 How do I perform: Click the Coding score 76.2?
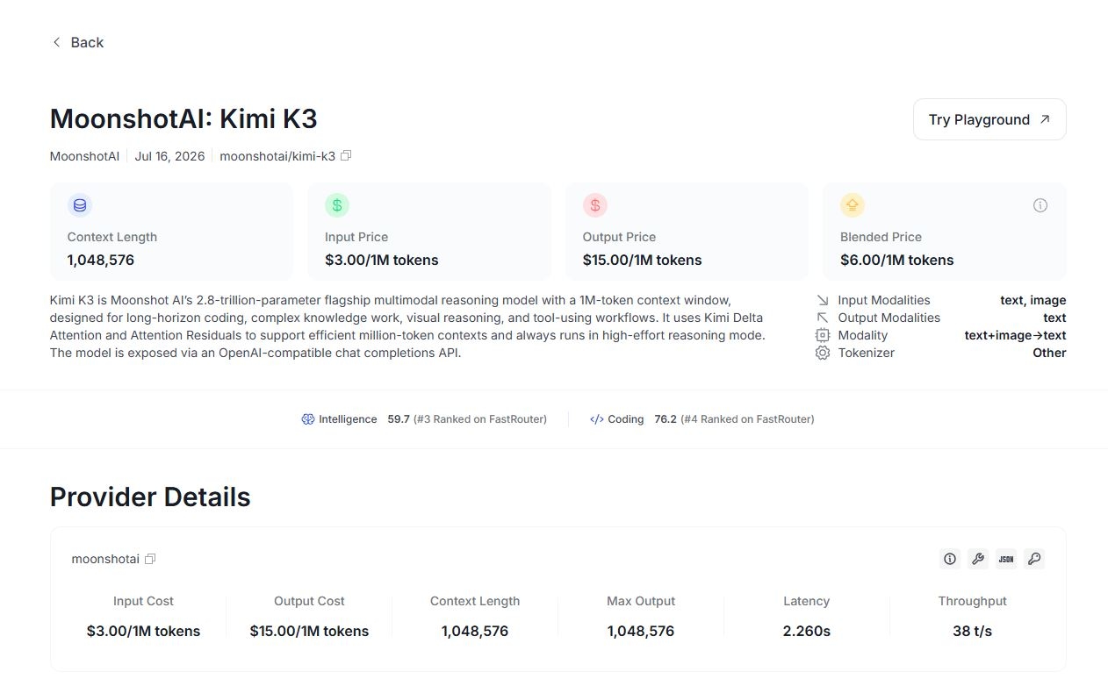666,419
